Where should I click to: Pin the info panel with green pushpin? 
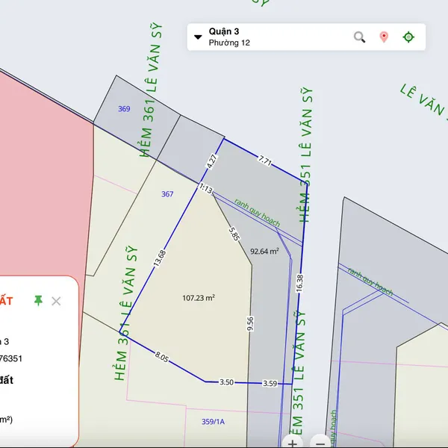click(38, 300)
